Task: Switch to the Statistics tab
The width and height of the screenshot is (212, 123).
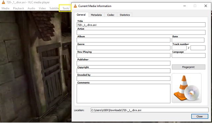Action: (x=125, y=15)
